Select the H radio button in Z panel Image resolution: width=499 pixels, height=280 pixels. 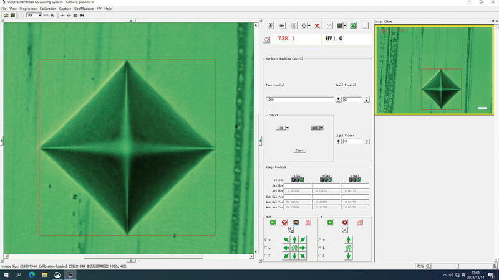click(x=320, y=240)
